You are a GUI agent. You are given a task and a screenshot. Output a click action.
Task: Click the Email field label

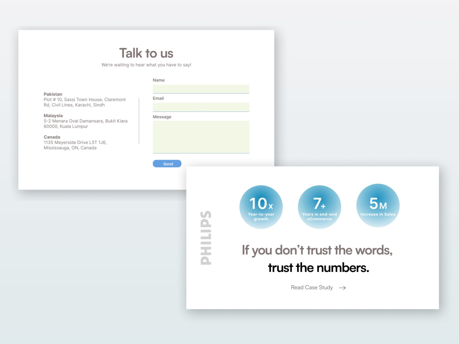pyautogui.click(x=158, y=98)
